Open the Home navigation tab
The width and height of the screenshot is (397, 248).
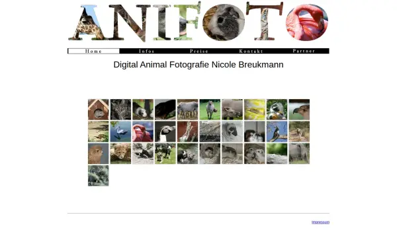click(x=94, y=51)
